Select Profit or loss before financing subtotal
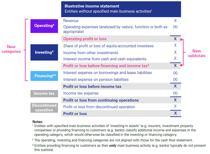The width and height of the screenshot is (210, 154). (x=106, y=66)
